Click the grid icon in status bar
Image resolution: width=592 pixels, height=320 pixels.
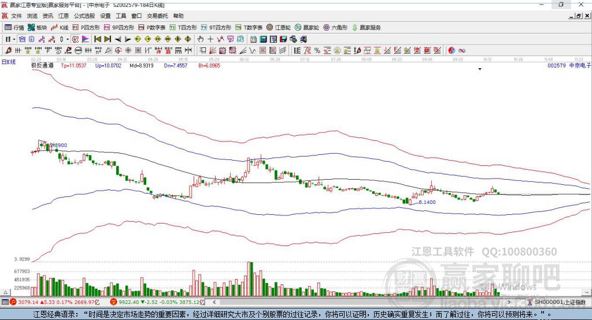tap(5, 302)
